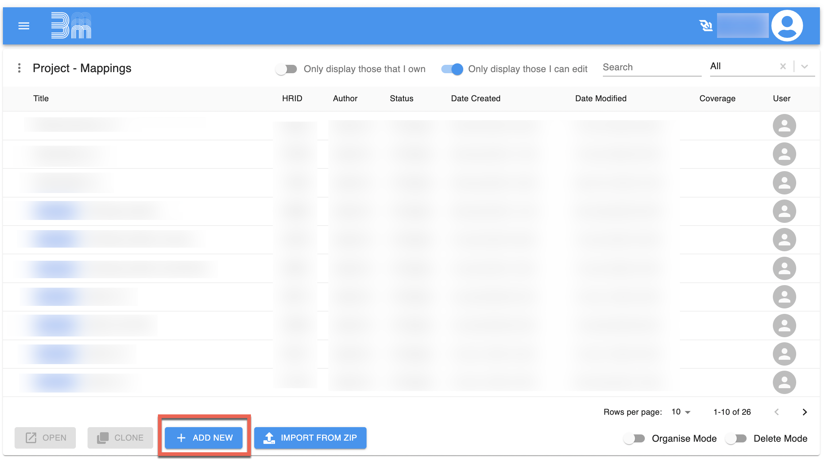Viewport: 825px width, 461px height.
Task: Sort by Date Modified column header
Action: [x=601, y=98]
